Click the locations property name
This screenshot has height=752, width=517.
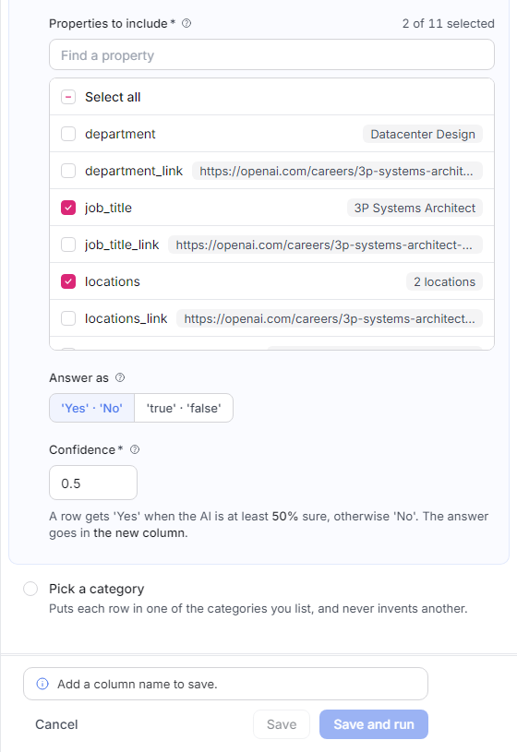(113, 281)
